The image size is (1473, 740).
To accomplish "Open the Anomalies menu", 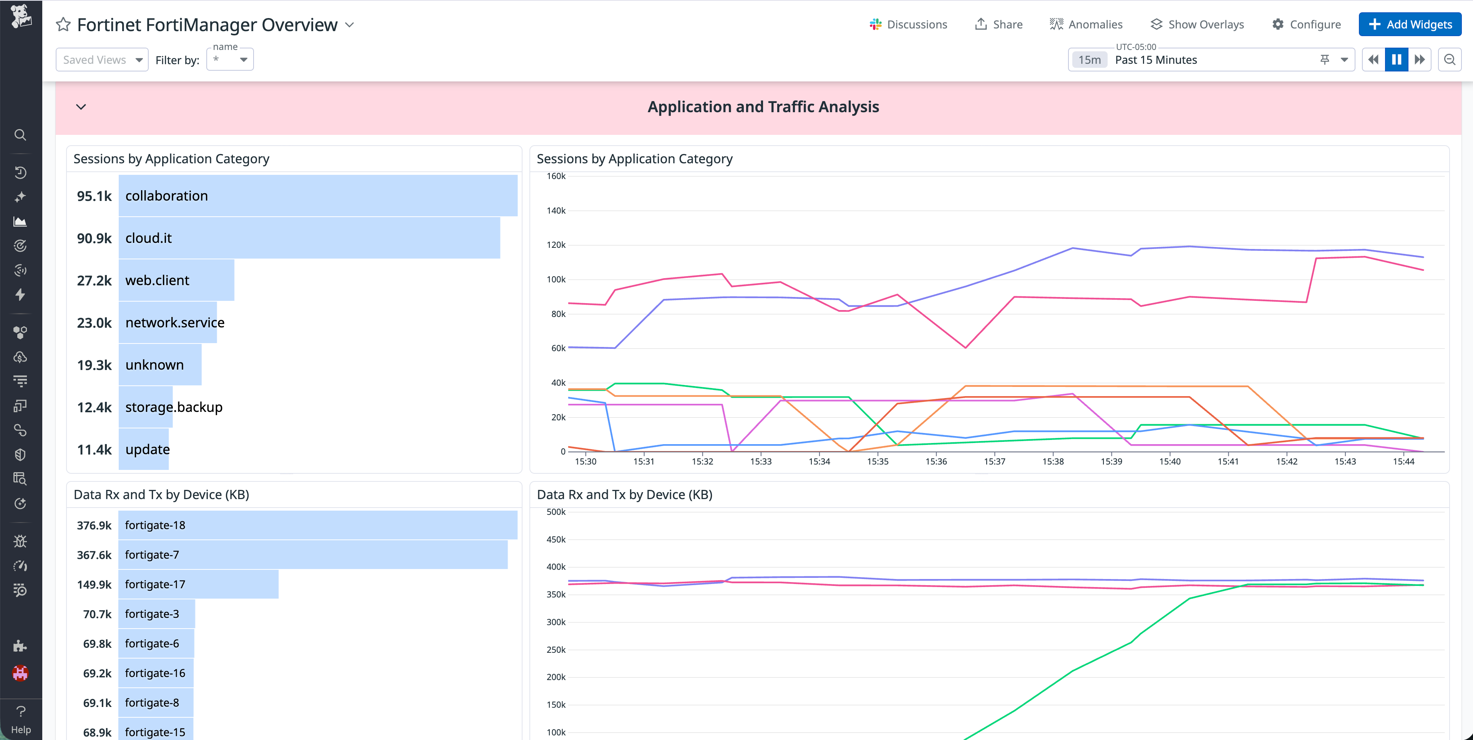I will pyautogui.click(x=1086, y=24).
